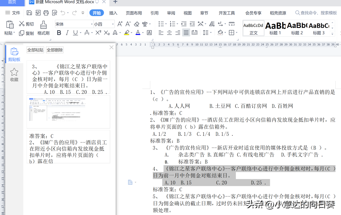Image resolution: width=341 pixels, height=215 pixels.
Task: Click the Save icon in quick toolbar
Action: pos(29,13)
